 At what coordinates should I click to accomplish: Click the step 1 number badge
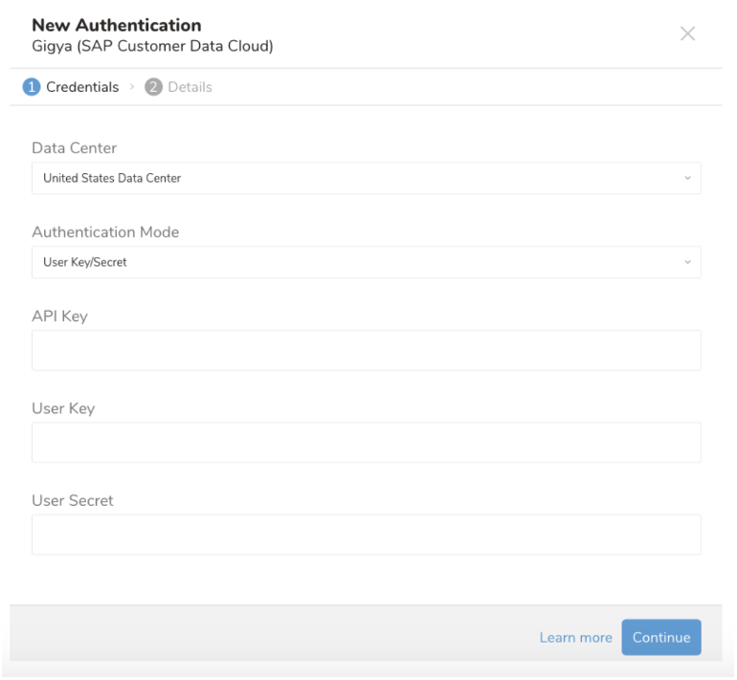[x=31, y=87]
